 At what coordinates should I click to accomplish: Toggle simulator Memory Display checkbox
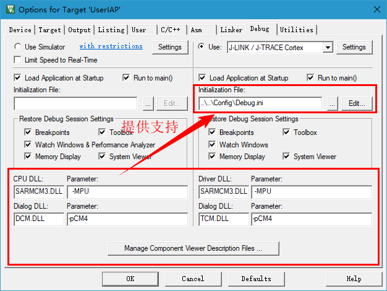click(x=28, y=157)
